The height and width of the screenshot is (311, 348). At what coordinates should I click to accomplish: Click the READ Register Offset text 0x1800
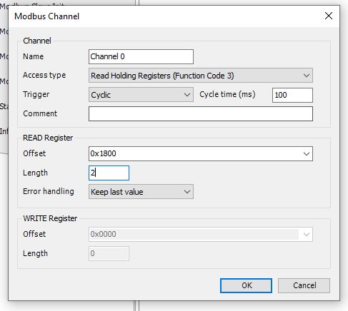click(x=104, y=153)
